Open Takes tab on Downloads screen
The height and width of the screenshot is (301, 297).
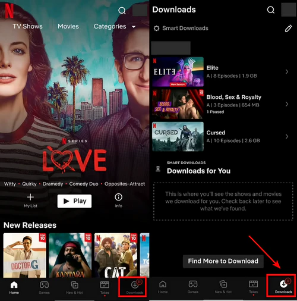point(254,287)
